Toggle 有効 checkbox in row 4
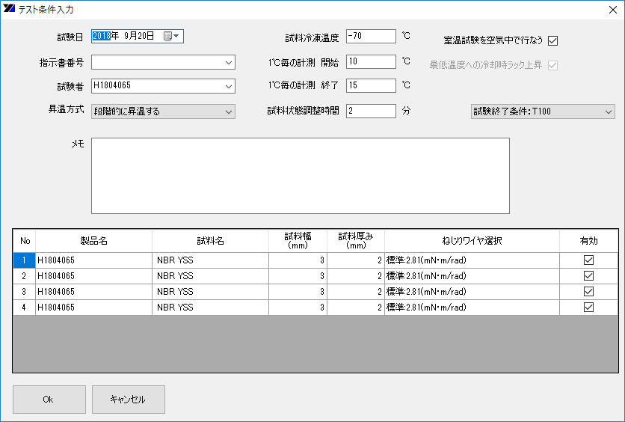This screenshot has height=422, width=625. point(588,308)
